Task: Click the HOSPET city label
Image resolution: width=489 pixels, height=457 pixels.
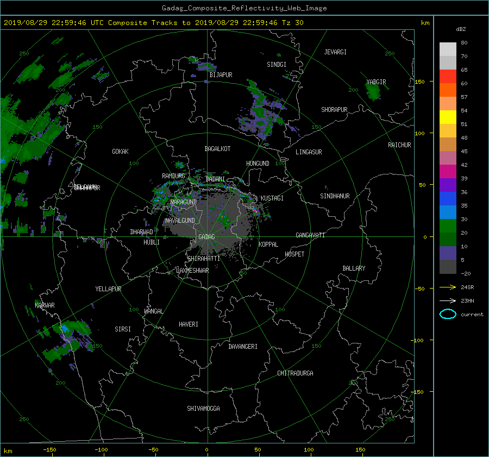Action: [x=294, y=254]
